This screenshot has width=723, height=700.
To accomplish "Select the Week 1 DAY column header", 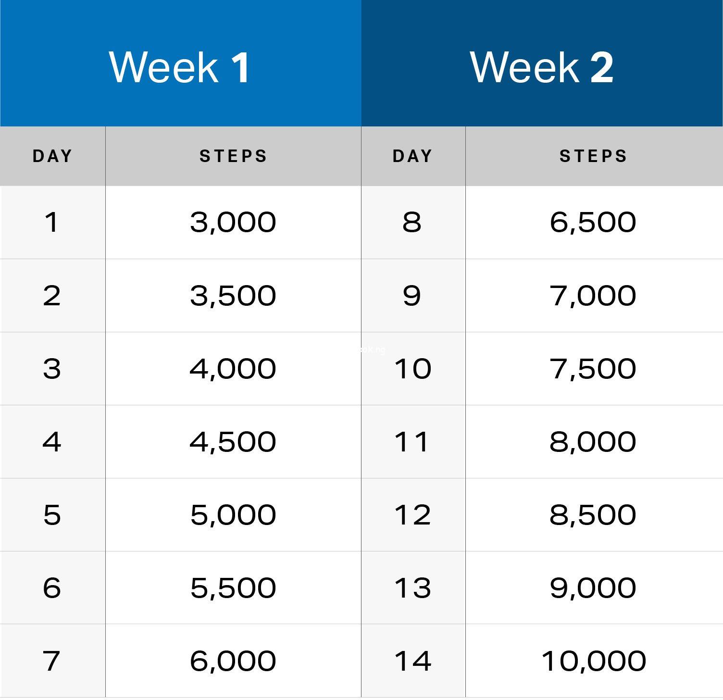I will pos(52,156).
